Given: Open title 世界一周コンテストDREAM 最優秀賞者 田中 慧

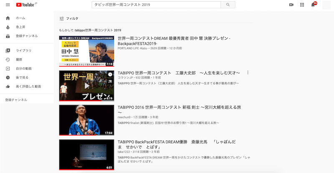Looking at the screenshot, I should coord(174,41).
